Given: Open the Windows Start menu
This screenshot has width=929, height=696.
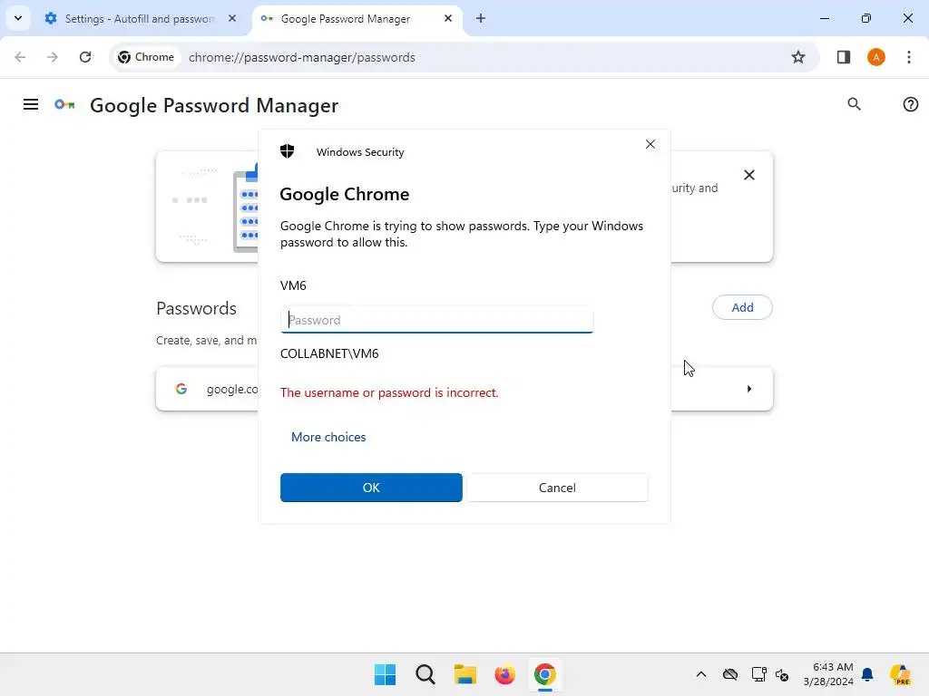Looking at the screenshot, I should 385,674.
